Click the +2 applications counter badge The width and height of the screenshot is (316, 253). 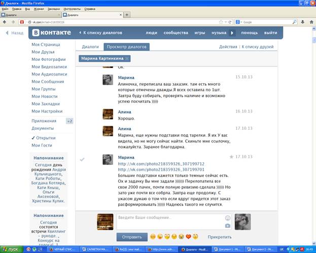point(69,121)
